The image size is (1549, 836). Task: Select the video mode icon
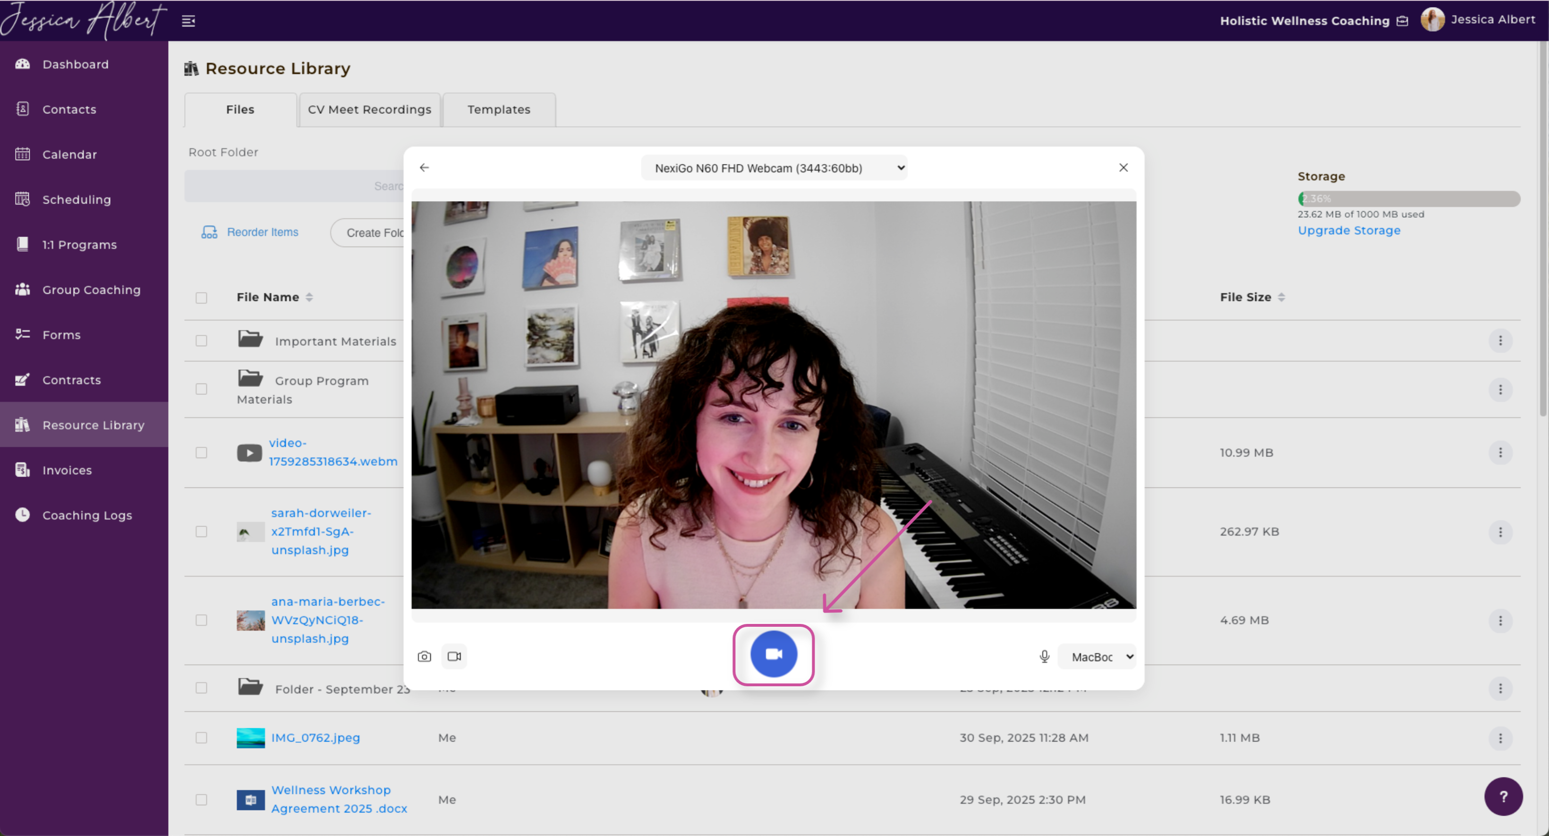(454, 656)
